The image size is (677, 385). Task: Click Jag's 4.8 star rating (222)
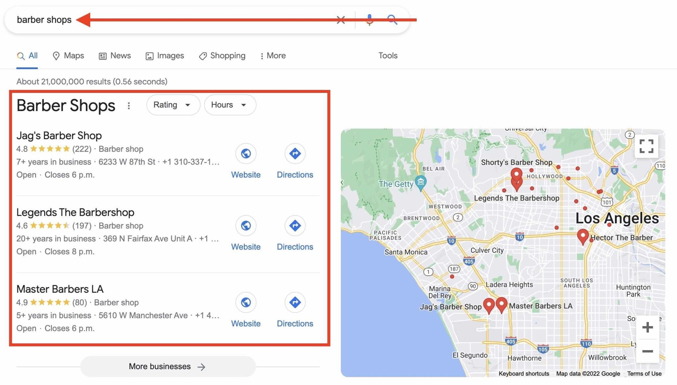54,149
